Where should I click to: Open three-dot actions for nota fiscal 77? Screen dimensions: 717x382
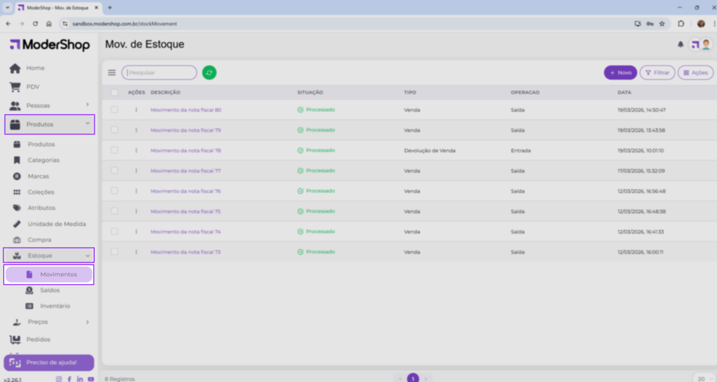pos(137,171)
